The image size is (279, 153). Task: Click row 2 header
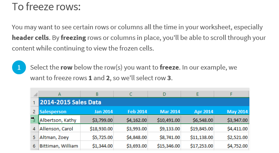34,112
